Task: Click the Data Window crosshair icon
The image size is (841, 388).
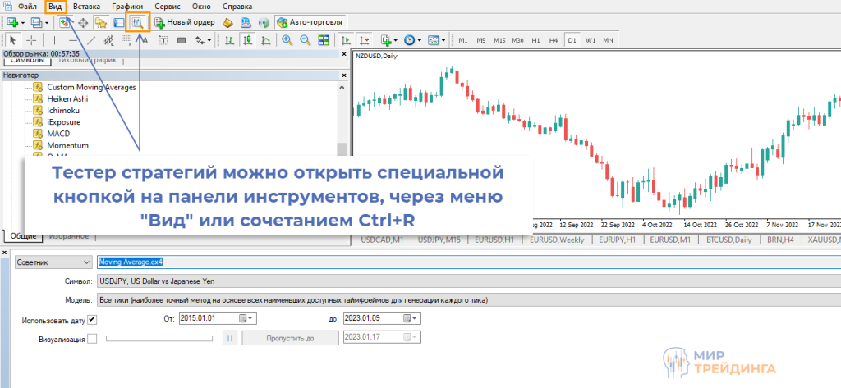Action: [82, 22]
